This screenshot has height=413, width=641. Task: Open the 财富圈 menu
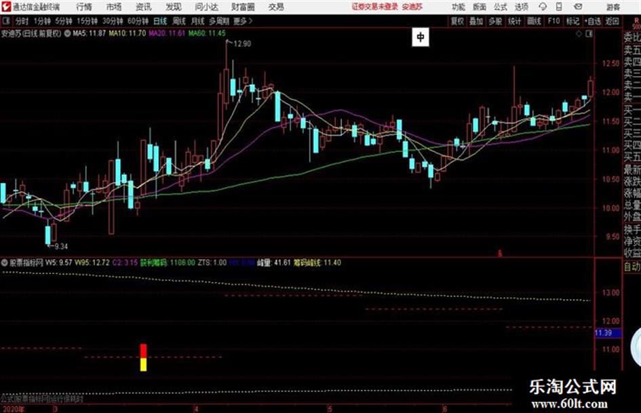click(243, 7)
